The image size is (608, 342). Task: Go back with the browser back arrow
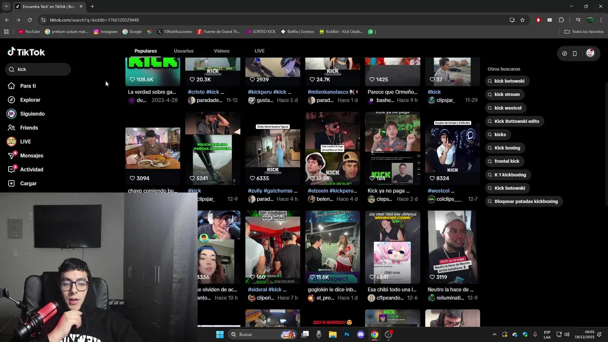click(x=7, y=20)
